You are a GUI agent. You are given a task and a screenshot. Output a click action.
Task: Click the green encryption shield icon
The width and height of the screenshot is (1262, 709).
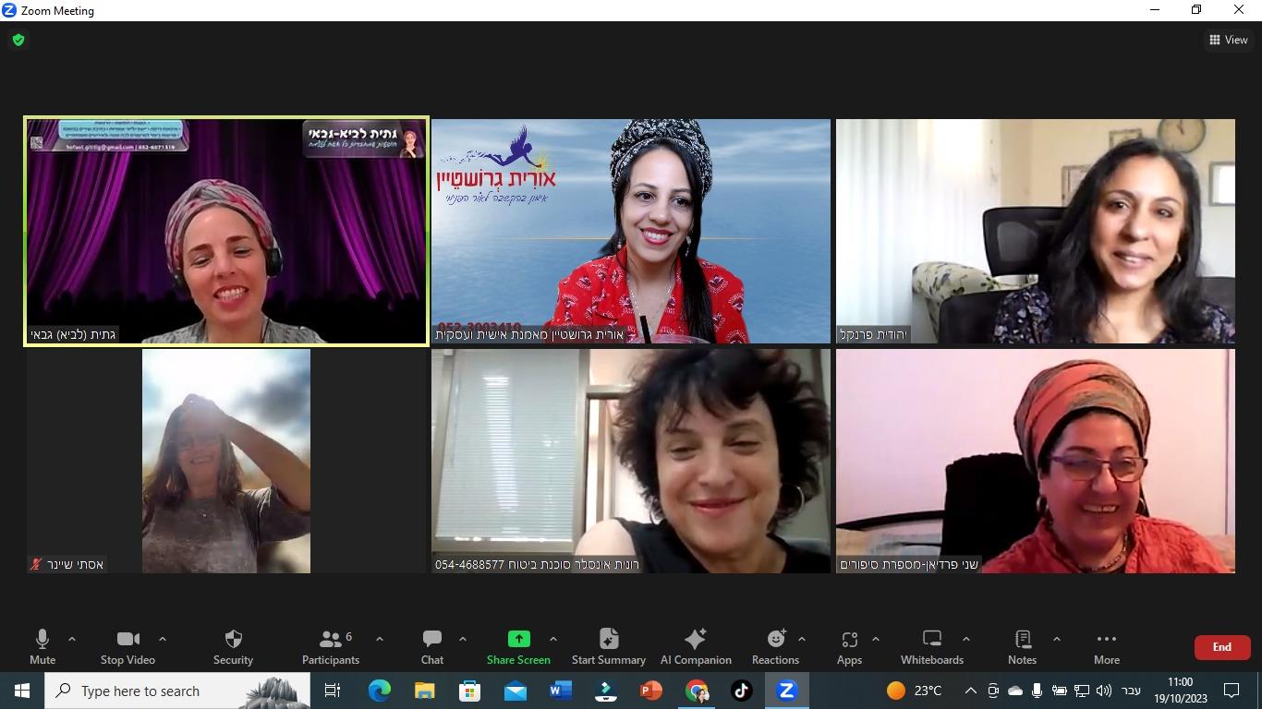click(18, 40)
